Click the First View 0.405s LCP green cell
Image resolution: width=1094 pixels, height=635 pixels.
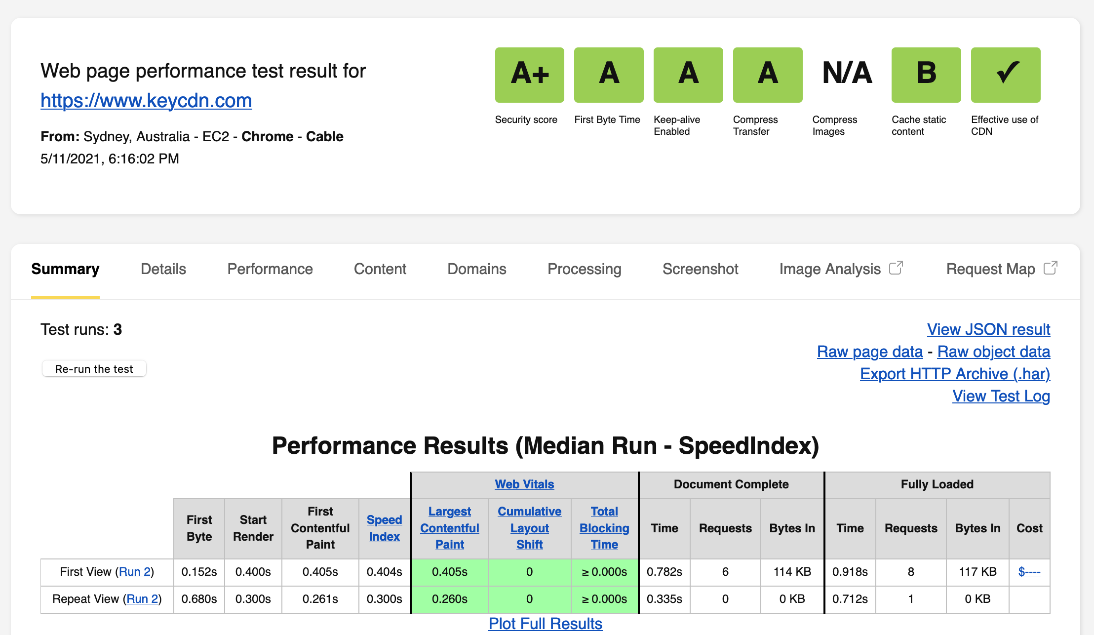click(x=450, y=572)
